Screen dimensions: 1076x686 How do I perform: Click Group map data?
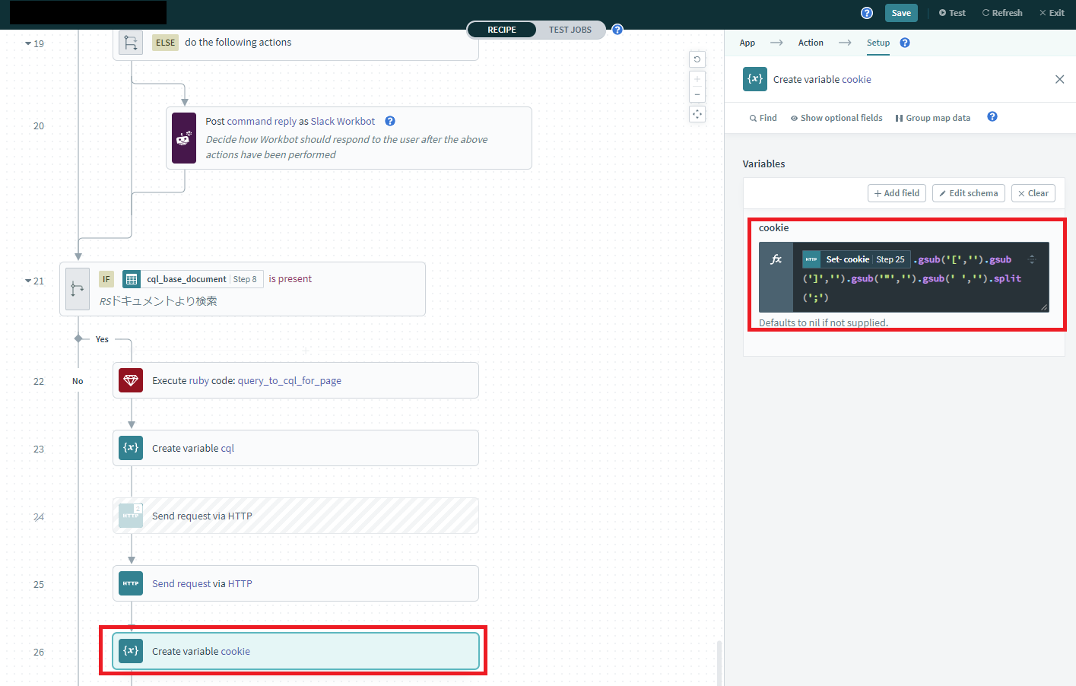click(x=933, y=118)
